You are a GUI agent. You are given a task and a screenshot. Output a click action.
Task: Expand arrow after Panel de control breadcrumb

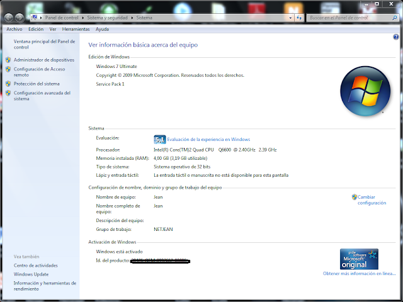pos(83,18)
